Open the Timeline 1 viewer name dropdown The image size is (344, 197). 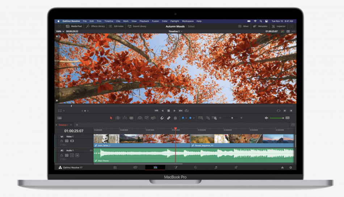[x=175, y=31]
